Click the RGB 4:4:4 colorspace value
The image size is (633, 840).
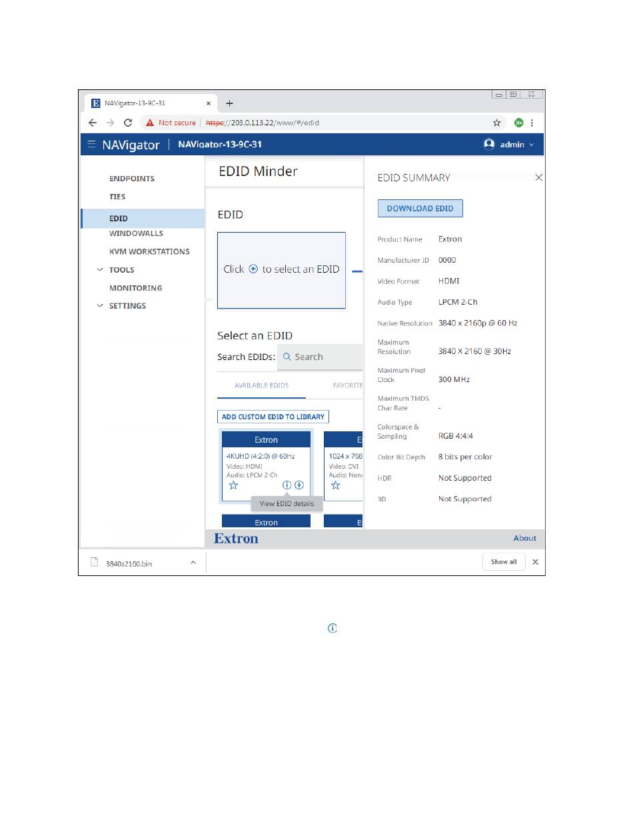point(456,436)
